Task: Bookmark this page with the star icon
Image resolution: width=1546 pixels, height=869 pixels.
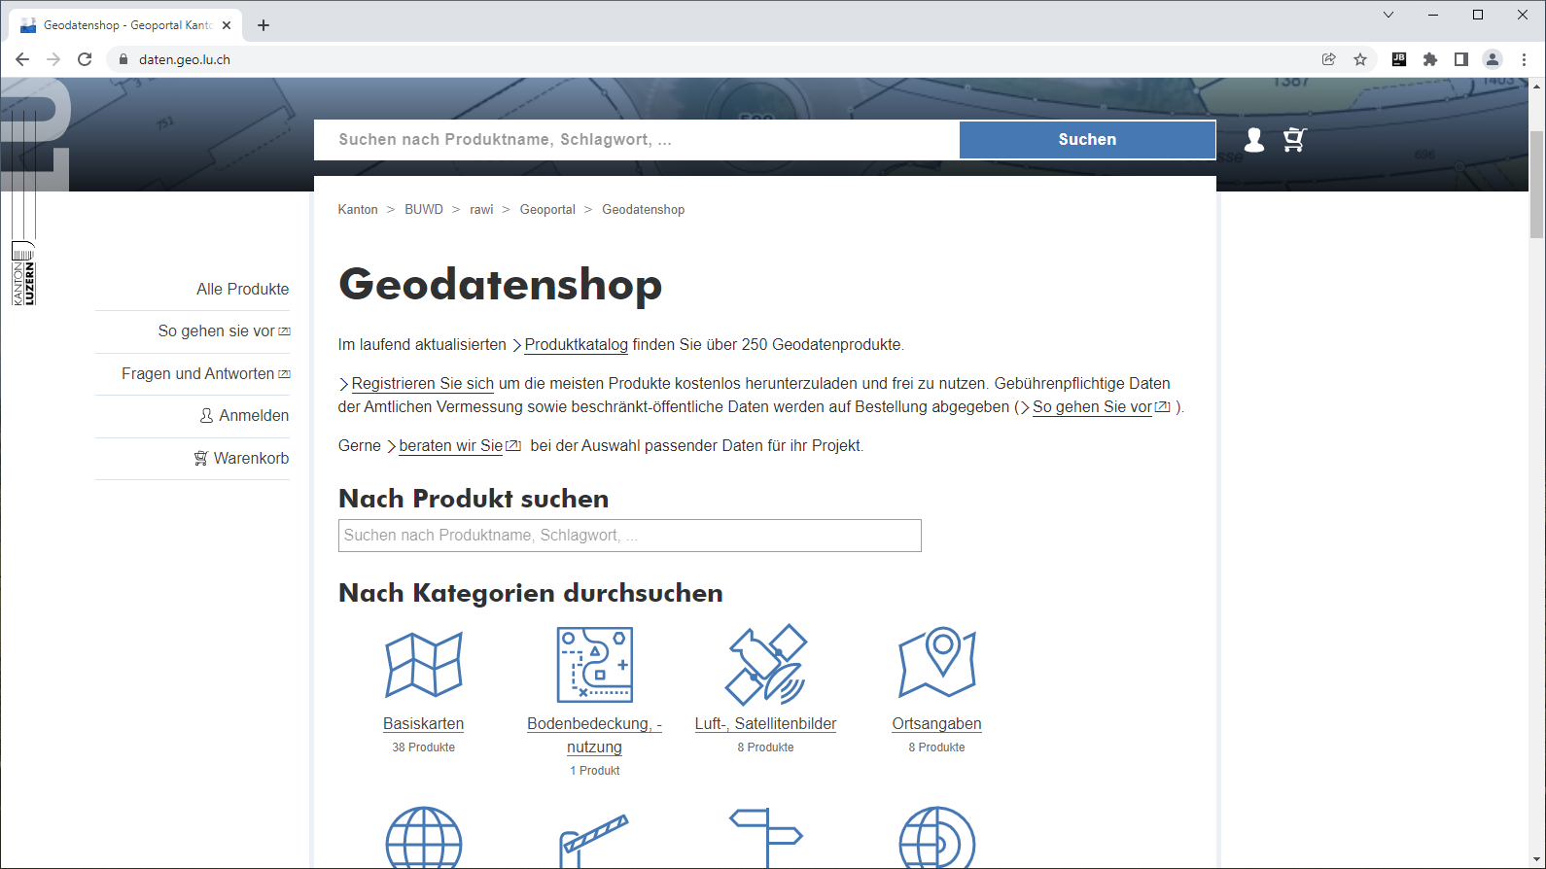Action: tap(1360, 59)
